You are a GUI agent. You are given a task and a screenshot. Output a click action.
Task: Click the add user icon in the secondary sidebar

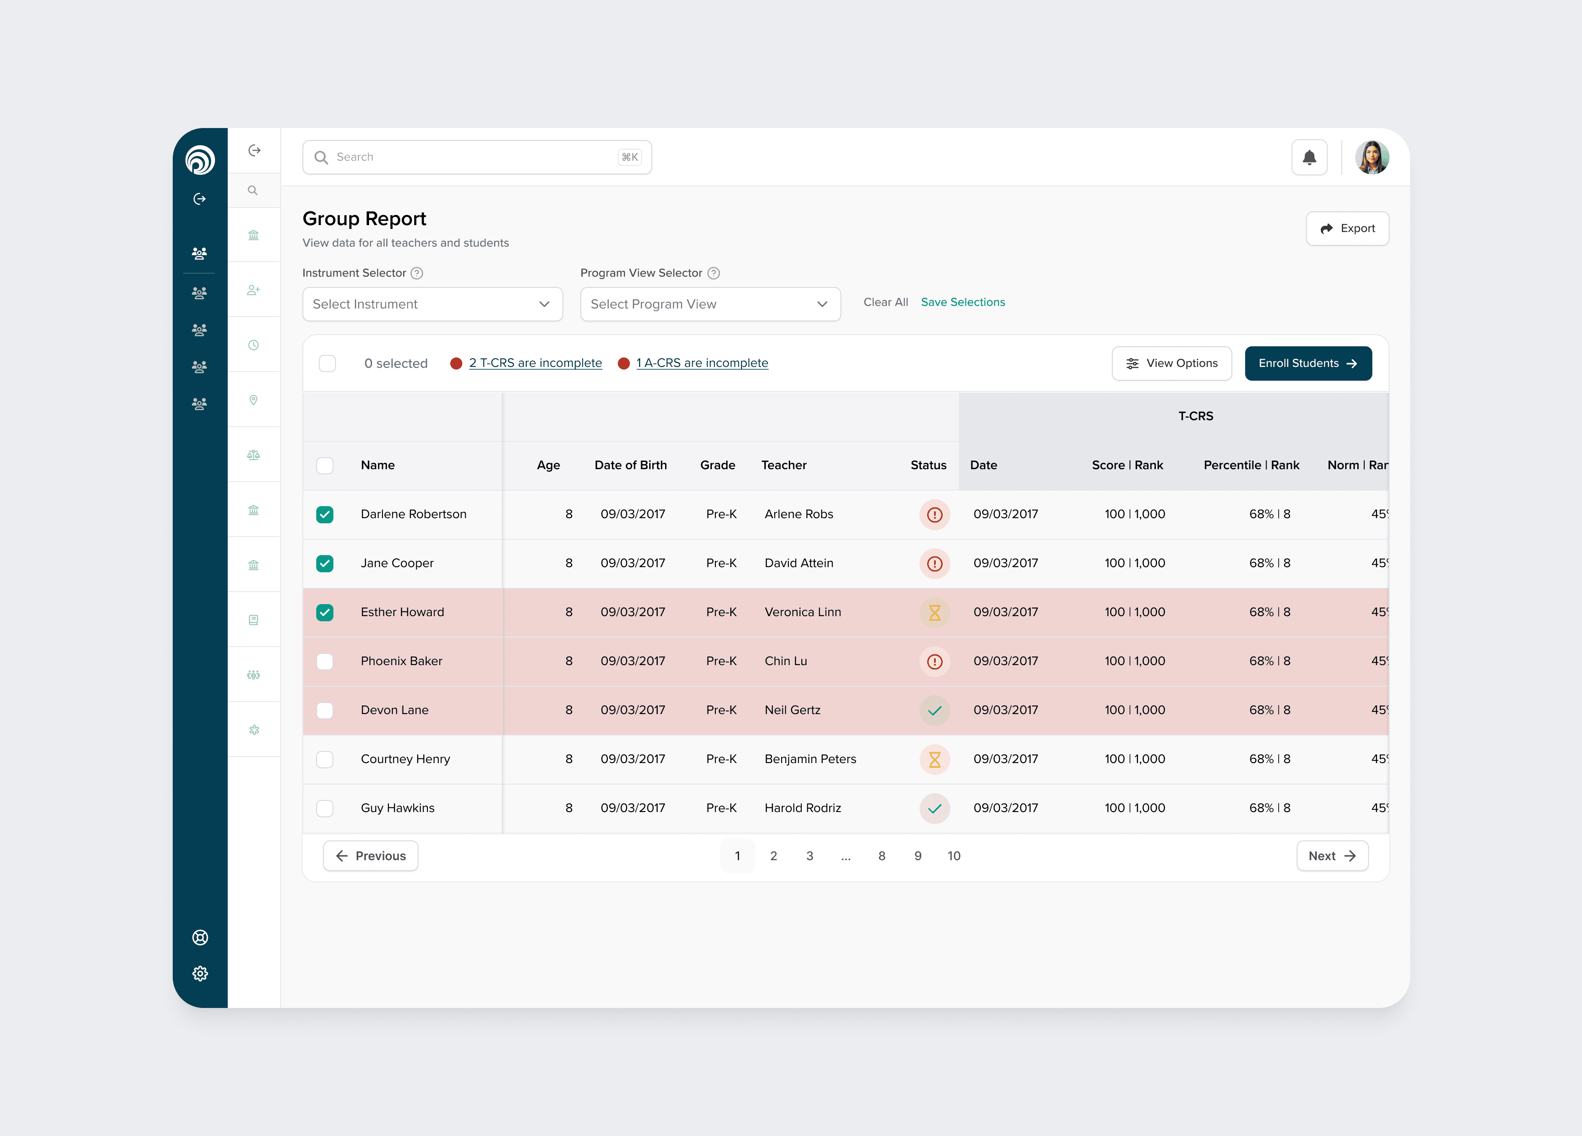(253, 290)
